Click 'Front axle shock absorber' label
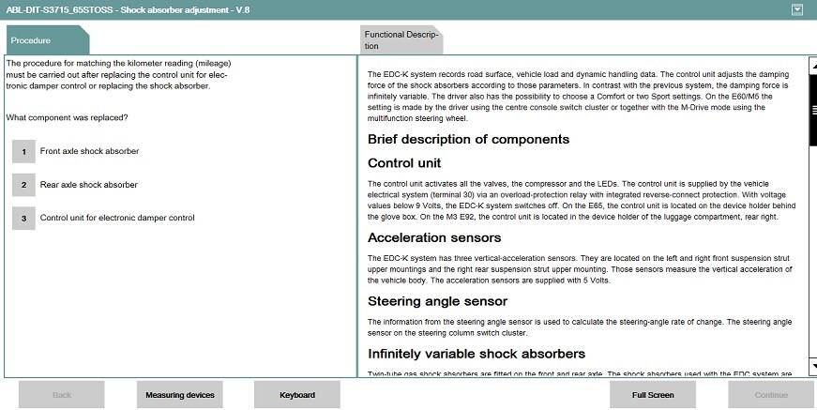Screen dimensions: 817x410 point(90,151)
